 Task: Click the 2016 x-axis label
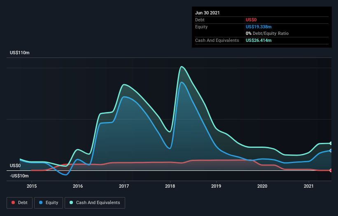pyautogui.click(x=78, y=186)
